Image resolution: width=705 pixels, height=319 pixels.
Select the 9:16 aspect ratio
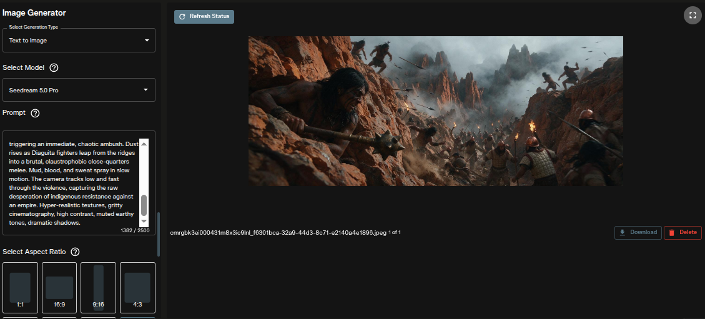[99, 288]
